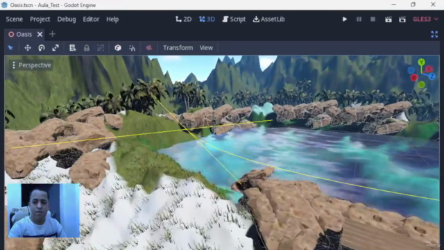Open the AssetLib workspace
The width and height of the screenshot is (444, 250).
pyautogui.click(x=268, y=19)
